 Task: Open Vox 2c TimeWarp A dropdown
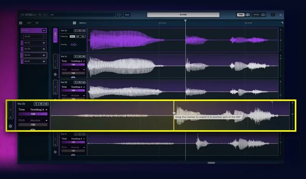click(78, 61)
